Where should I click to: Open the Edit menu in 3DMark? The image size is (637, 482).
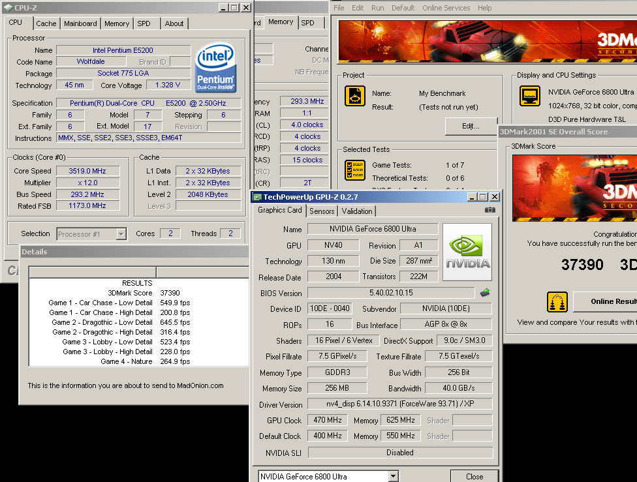358,8
